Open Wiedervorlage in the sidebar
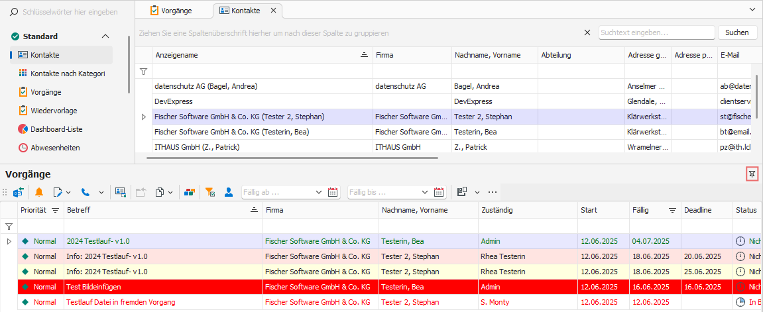 54,111
